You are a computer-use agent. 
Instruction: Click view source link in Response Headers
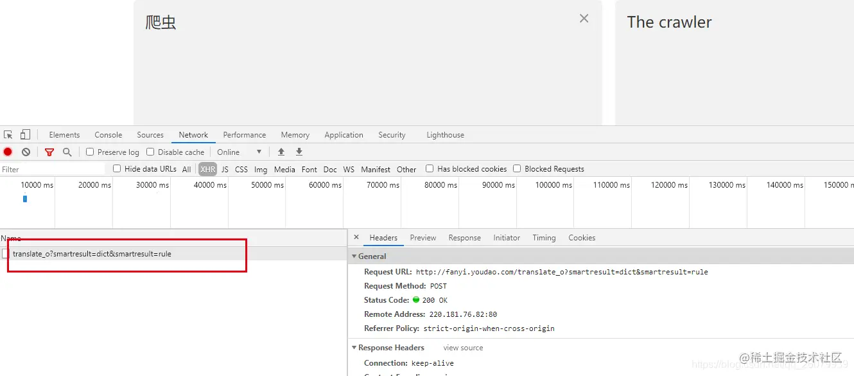463,348
